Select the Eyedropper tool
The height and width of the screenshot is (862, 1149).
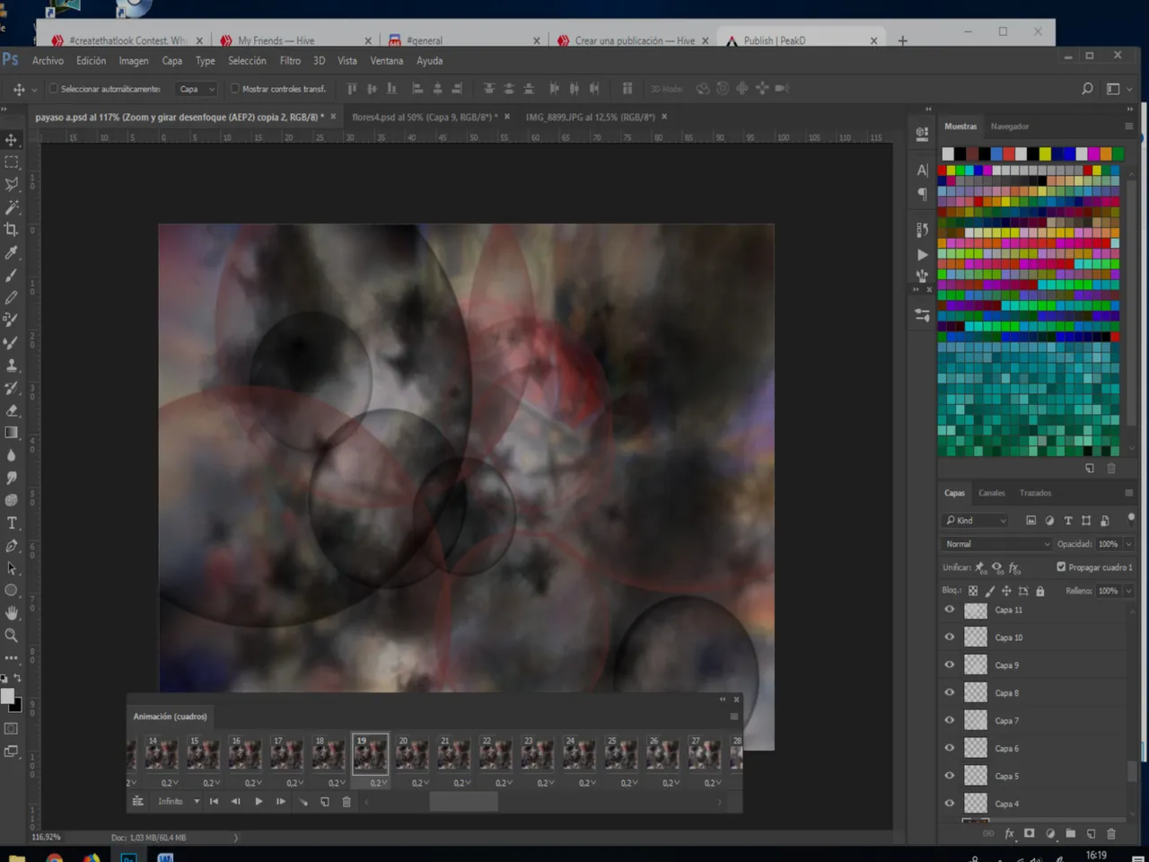12,253
